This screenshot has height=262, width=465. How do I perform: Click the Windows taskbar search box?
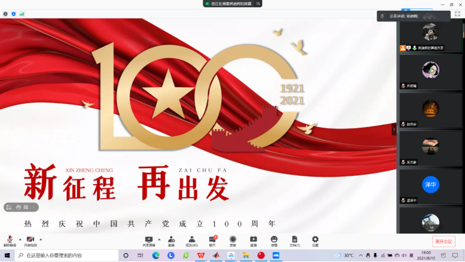point(67,255)
